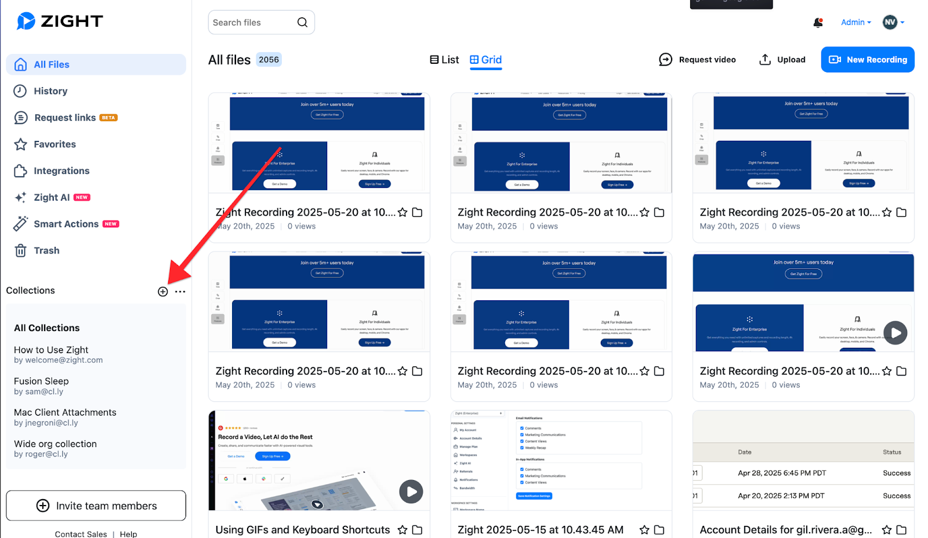Favorite first row middle recording star
The width and height of the screenshot is (928, 538).
(x=644, y=212)
